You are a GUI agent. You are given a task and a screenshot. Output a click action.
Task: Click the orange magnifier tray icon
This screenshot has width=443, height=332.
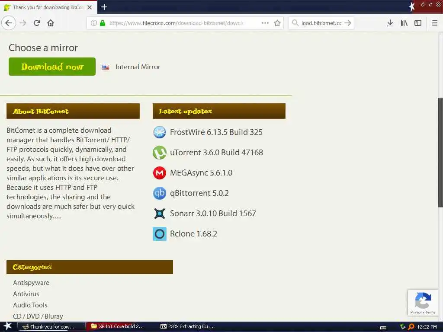411,327
